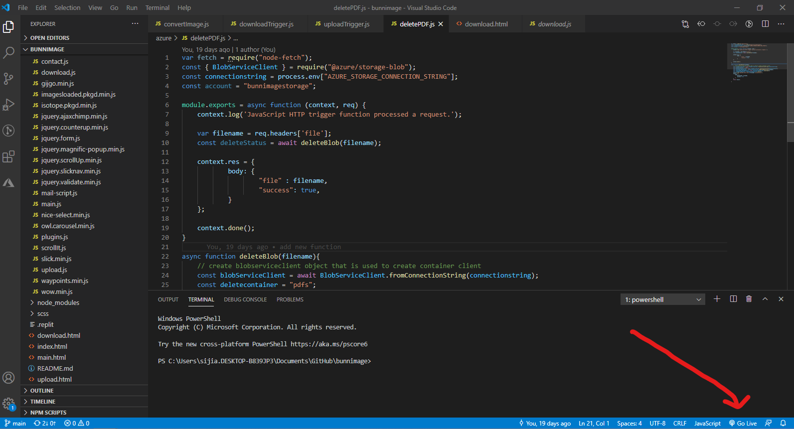The height and width of the screenshot is (429, 794).
Task: Toggle File Blame annotations icon
Action: coord(749,24)
